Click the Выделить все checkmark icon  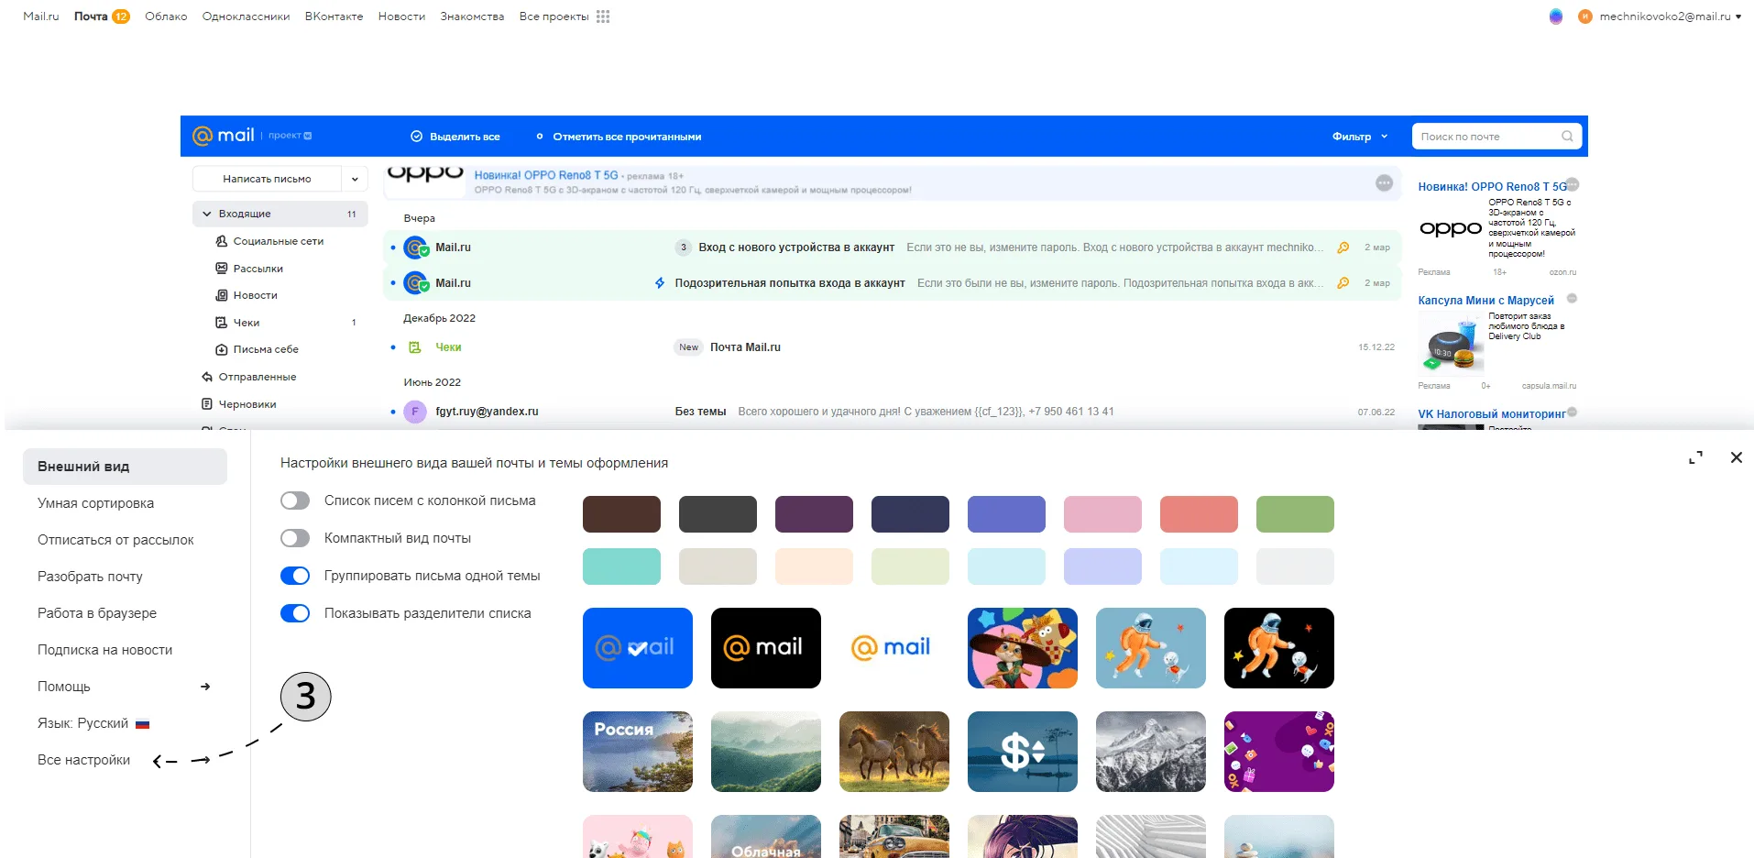click(416, 137)
